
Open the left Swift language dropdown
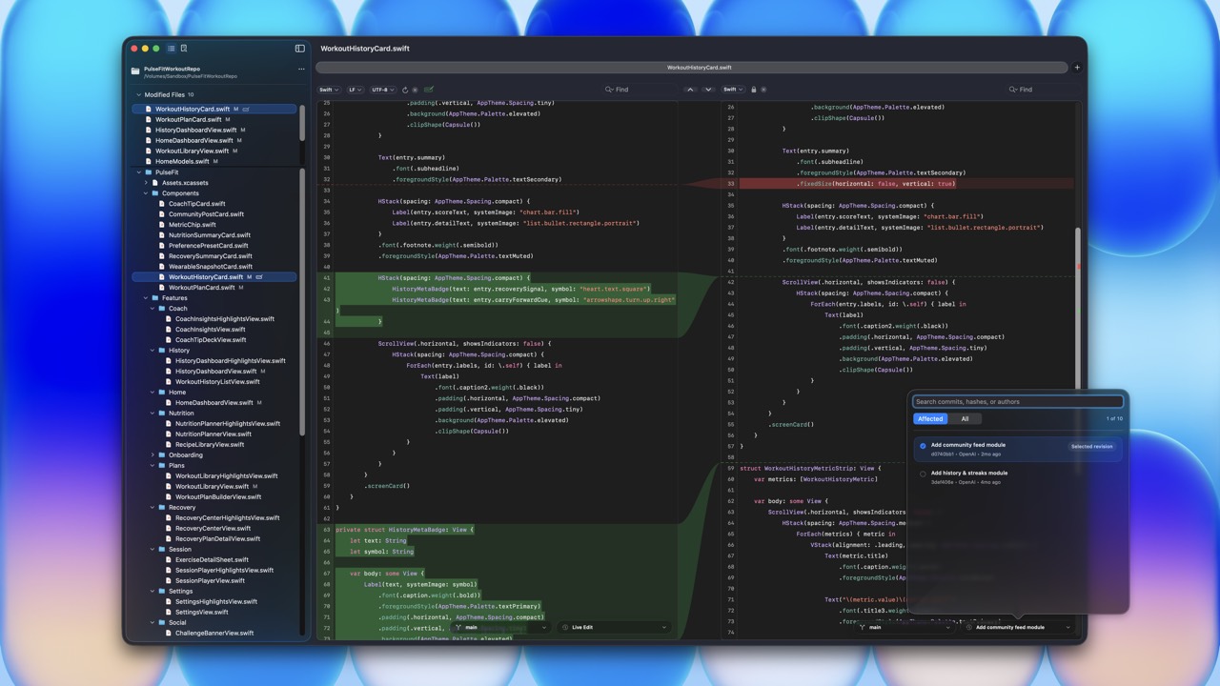click(329, 90)
